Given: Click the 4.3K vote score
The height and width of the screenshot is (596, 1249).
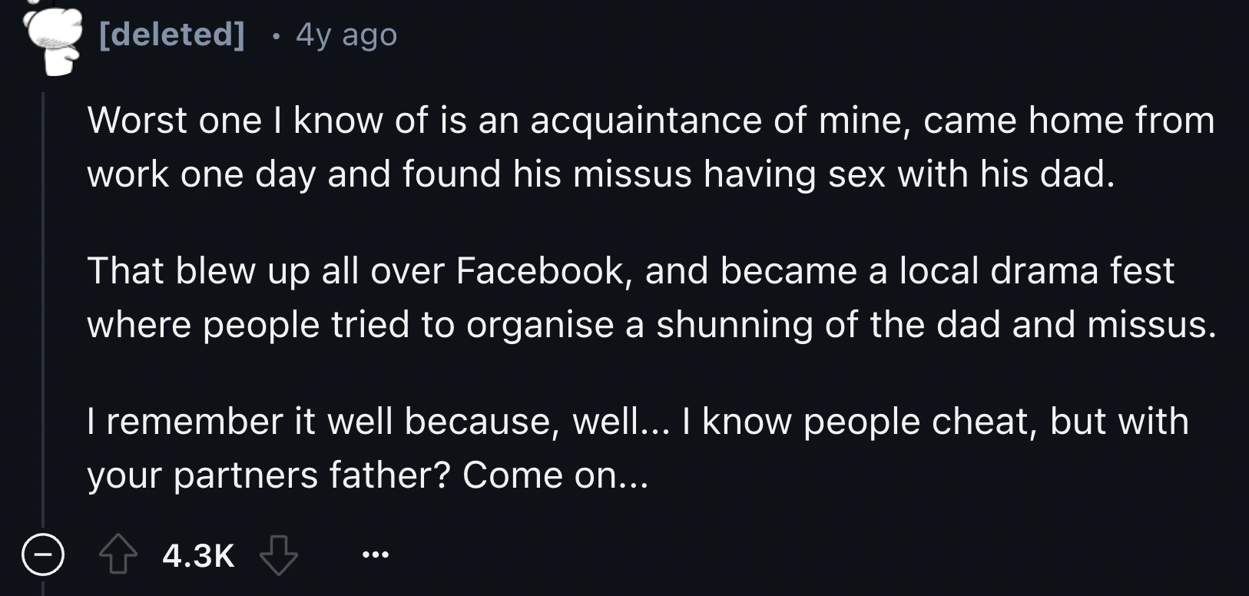Looking at the screenshot, I should coord(198,555).
